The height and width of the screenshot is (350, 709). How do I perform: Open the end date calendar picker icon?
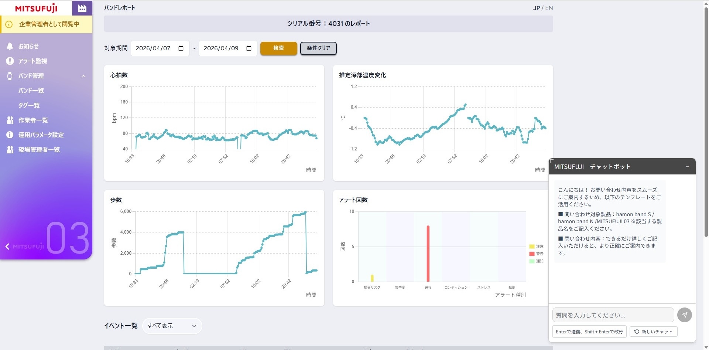(x=249, y=48)
